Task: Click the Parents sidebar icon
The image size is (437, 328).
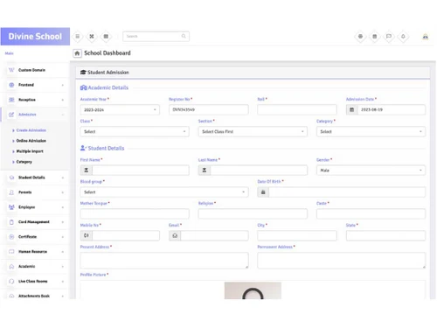Action: [11, 192]
